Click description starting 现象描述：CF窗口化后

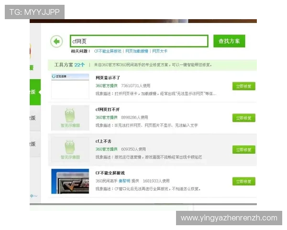point(148,189)
